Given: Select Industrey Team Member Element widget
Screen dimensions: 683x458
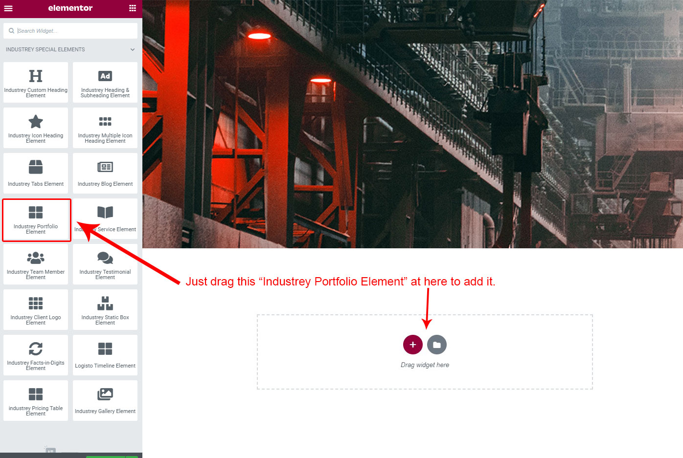Looking at the screenshot, I should point(36,264).
